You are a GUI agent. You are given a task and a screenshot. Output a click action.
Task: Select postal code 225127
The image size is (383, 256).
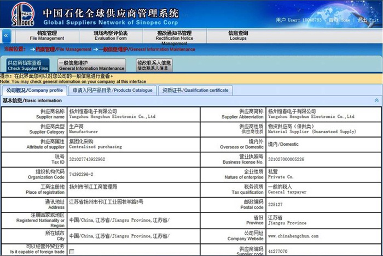point(275,205)
